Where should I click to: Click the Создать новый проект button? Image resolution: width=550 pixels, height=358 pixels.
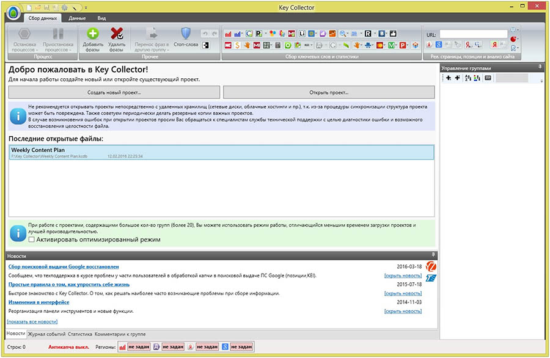click(x=114, y=93)
